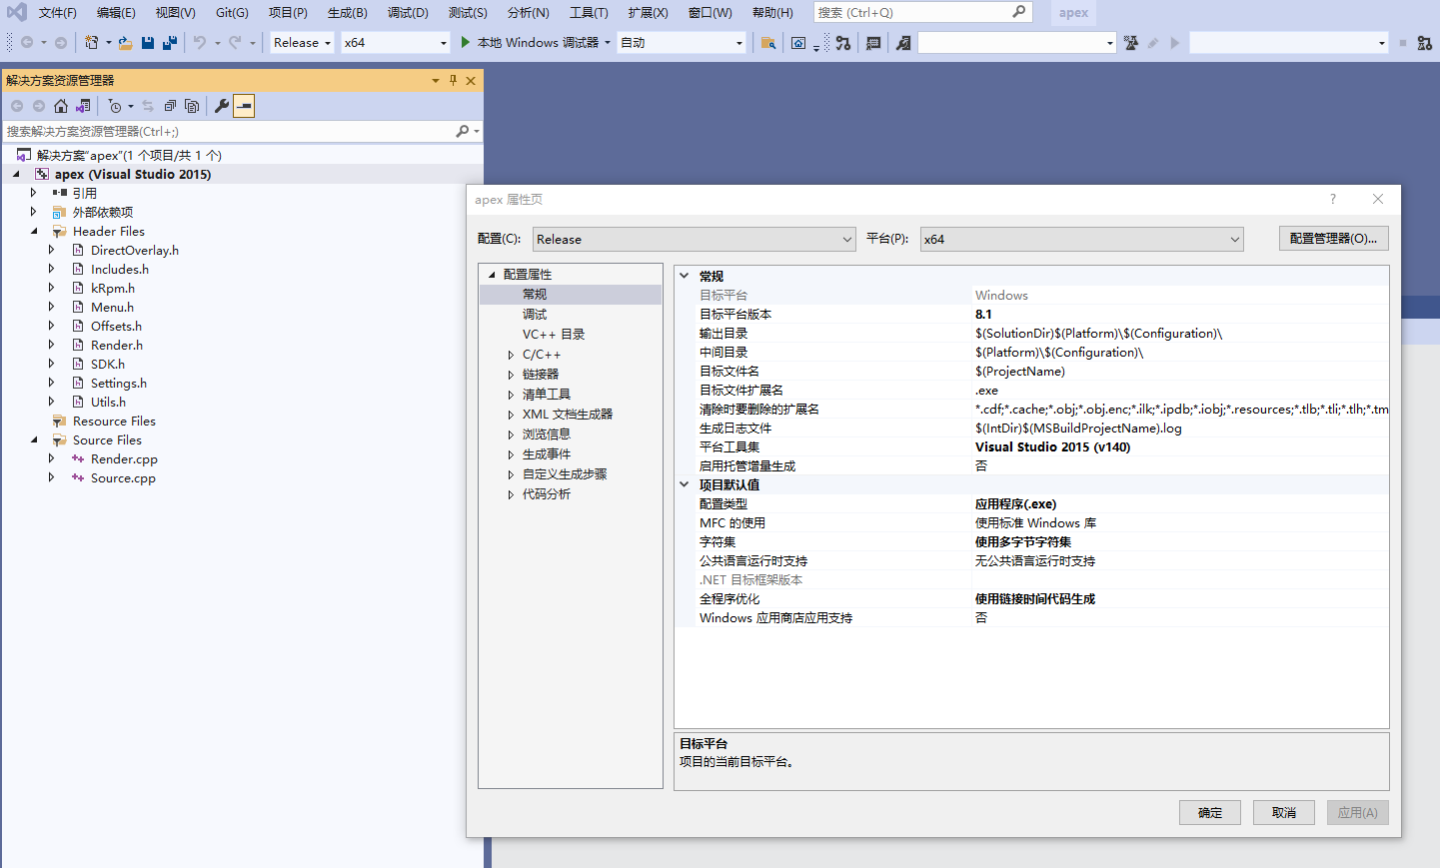This screenshot has width=1440, height=868.
Task: Click the pending changes filter clock icon
Action: pyautogui.click(x=115, y=106)
